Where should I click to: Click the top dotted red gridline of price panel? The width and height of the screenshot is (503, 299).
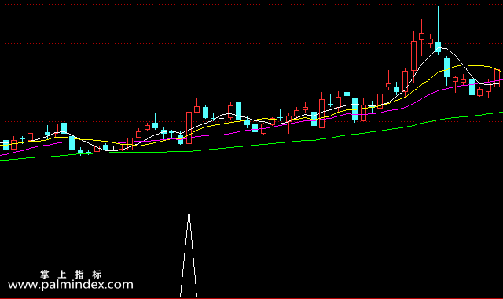click(x=251, y=5)
